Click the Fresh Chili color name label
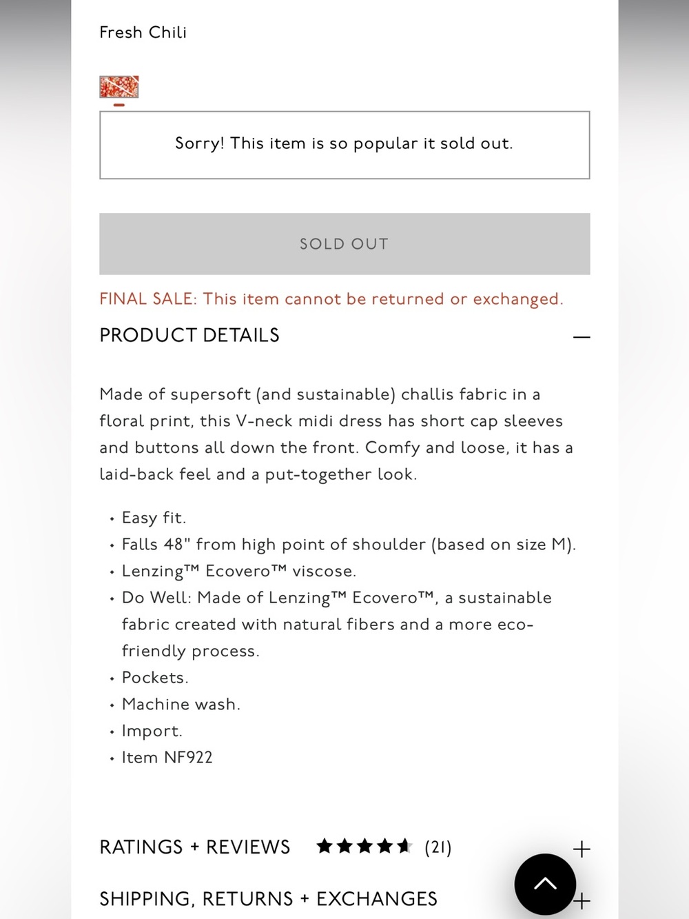Screen dimensions: 689x919 coord(143,32)
